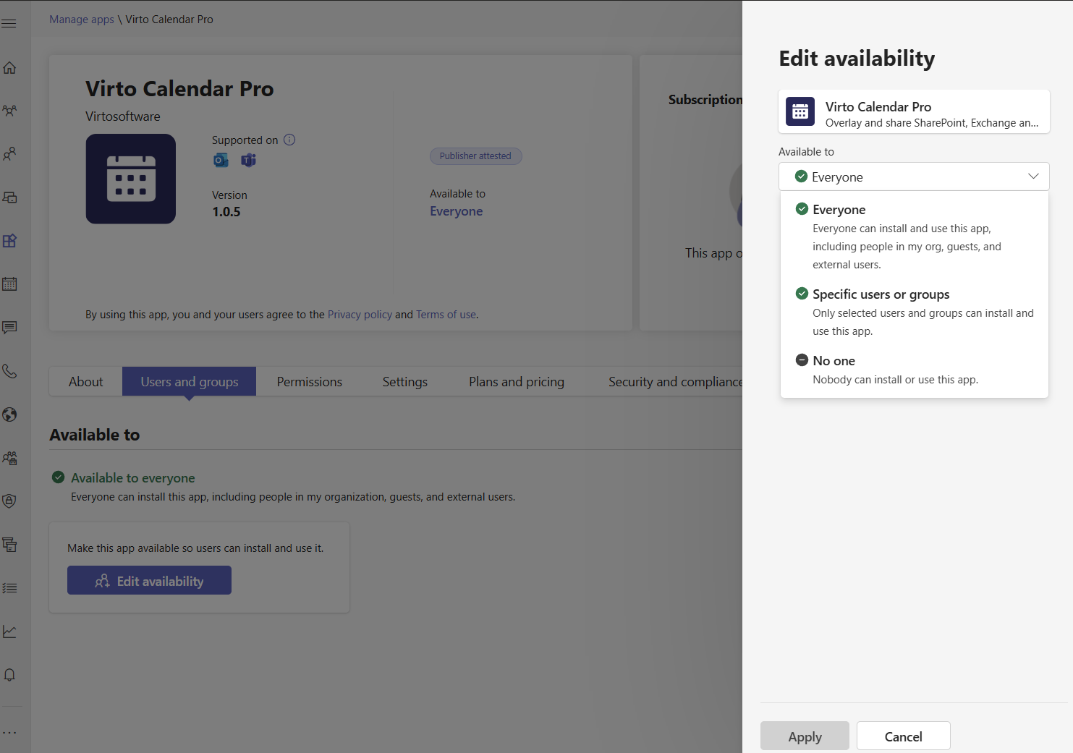Image resolution: width=1073 pixels, height=753 pixels.
Task: Click the Available to everyone status text
Action: pos(133,477)
